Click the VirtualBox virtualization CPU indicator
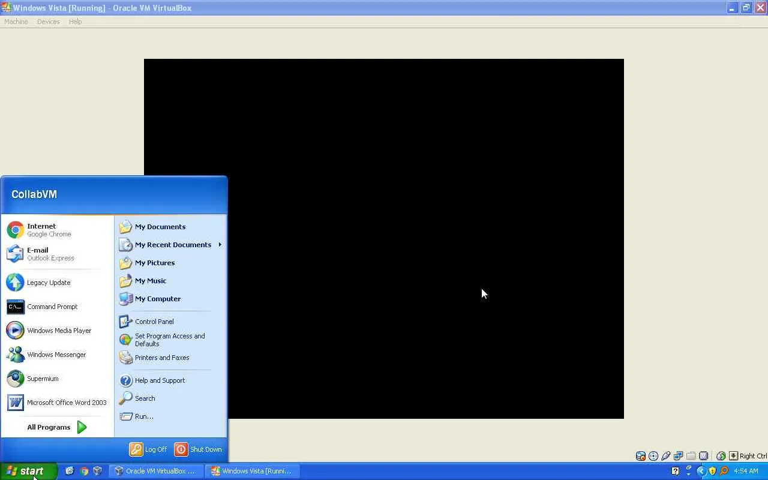Image resolution: width=768 pixels, height=480 pixels. pyautogui.click(x=704, y=456)
